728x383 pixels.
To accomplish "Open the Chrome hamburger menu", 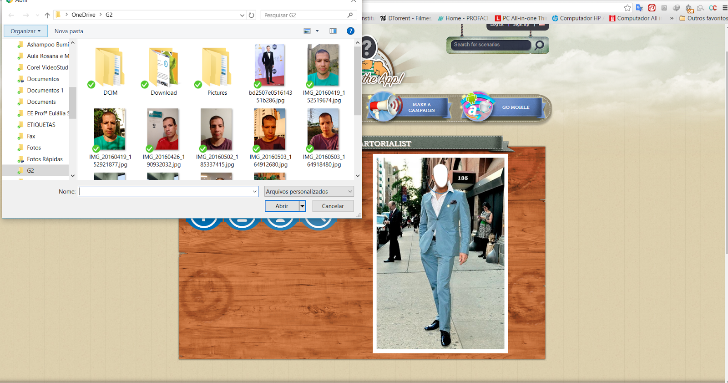I will coord(725,8).
